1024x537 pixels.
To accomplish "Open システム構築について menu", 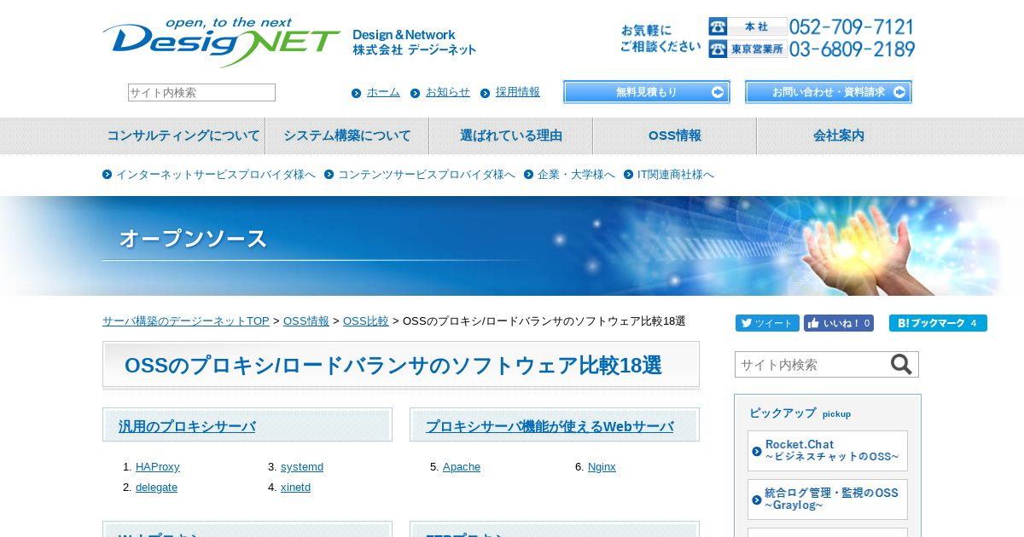I will [347, 136].
